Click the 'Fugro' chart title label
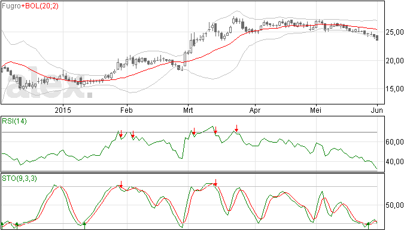This screenshot has width=413, height=231. point(11,6)
